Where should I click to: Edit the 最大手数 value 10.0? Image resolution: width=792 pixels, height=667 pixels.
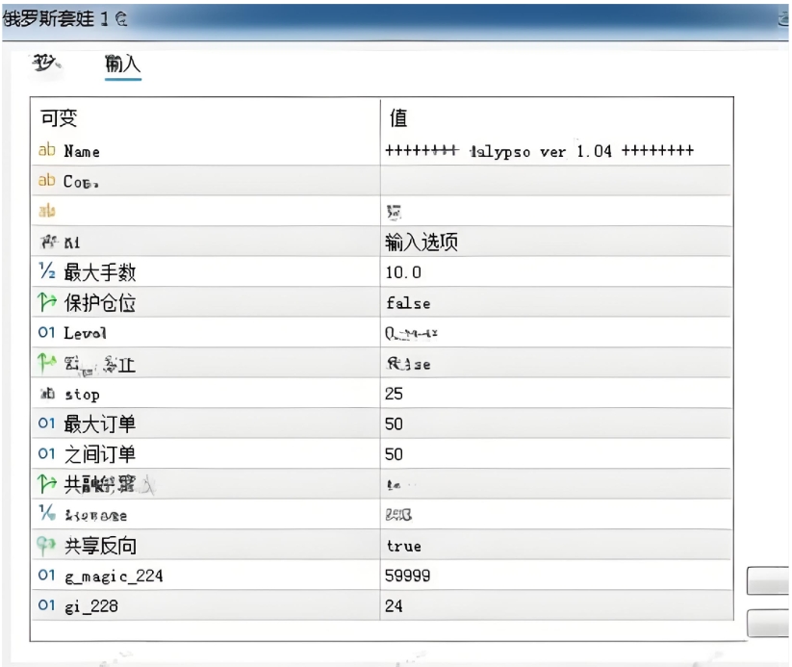(x=403, y=273)
